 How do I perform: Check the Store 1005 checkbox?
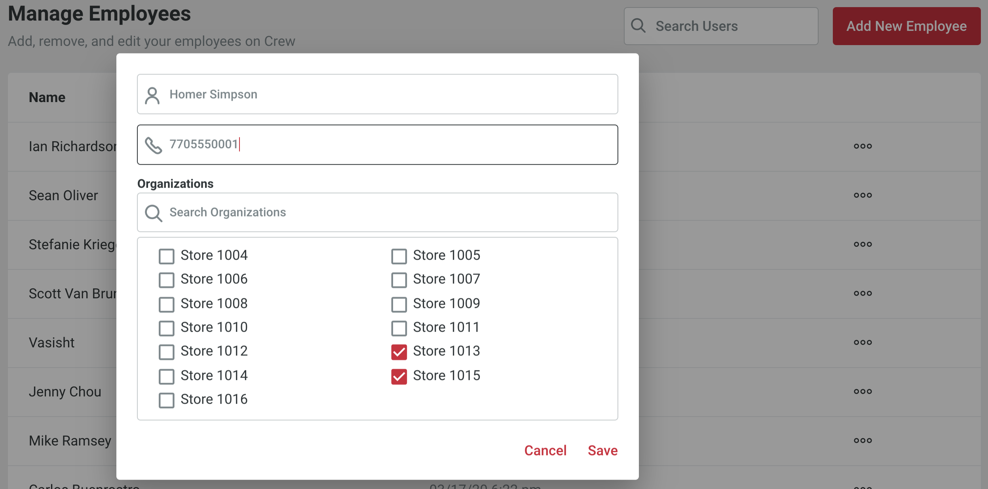coord(399,256)
